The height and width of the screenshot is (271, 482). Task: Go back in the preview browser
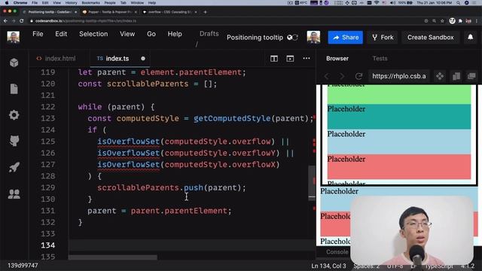point(327,76)
